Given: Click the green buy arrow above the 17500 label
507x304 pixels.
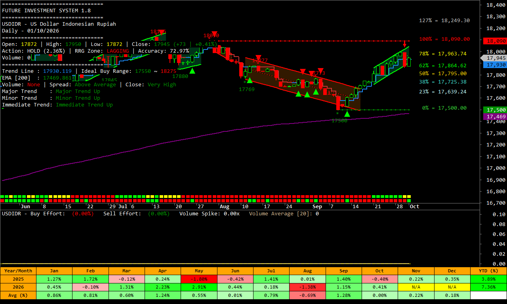Looking at the screenshot, I should click(347, 114).
